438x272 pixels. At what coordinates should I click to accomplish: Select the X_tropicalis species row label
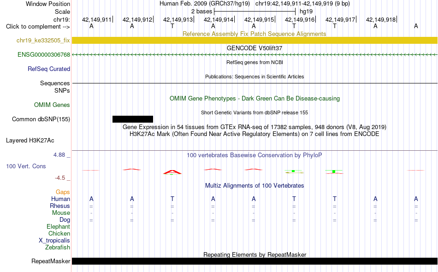(54, 241)
